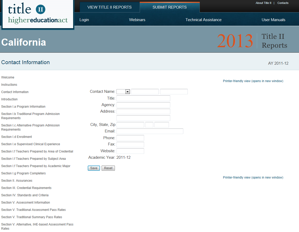299x232 pixels.
Task: Open Section V. Traditional Summary Pass Rates
Action: click(32, 217)
